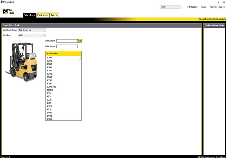Open the Pick List link
226x158 pixels.
pyautogui.click(x=204, y=7)
